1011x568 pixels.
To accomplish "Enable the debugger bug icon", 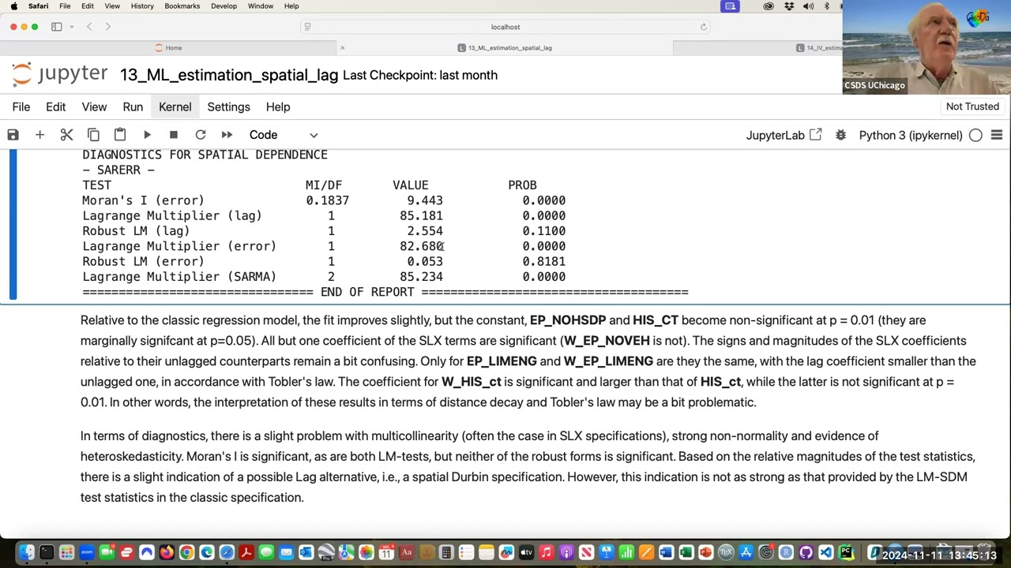I will (840, 135).
